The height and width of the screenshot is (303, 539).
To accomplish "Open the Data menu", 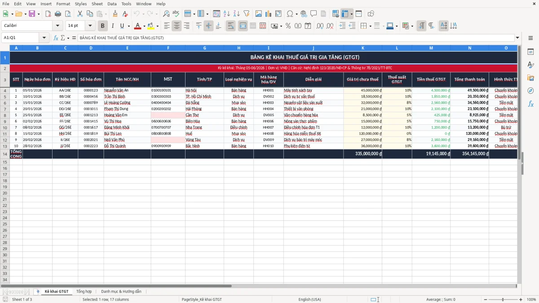I will tap(112, 4).
